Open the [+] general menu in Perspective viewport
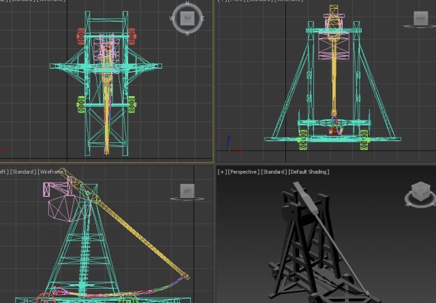 (222, 172)
